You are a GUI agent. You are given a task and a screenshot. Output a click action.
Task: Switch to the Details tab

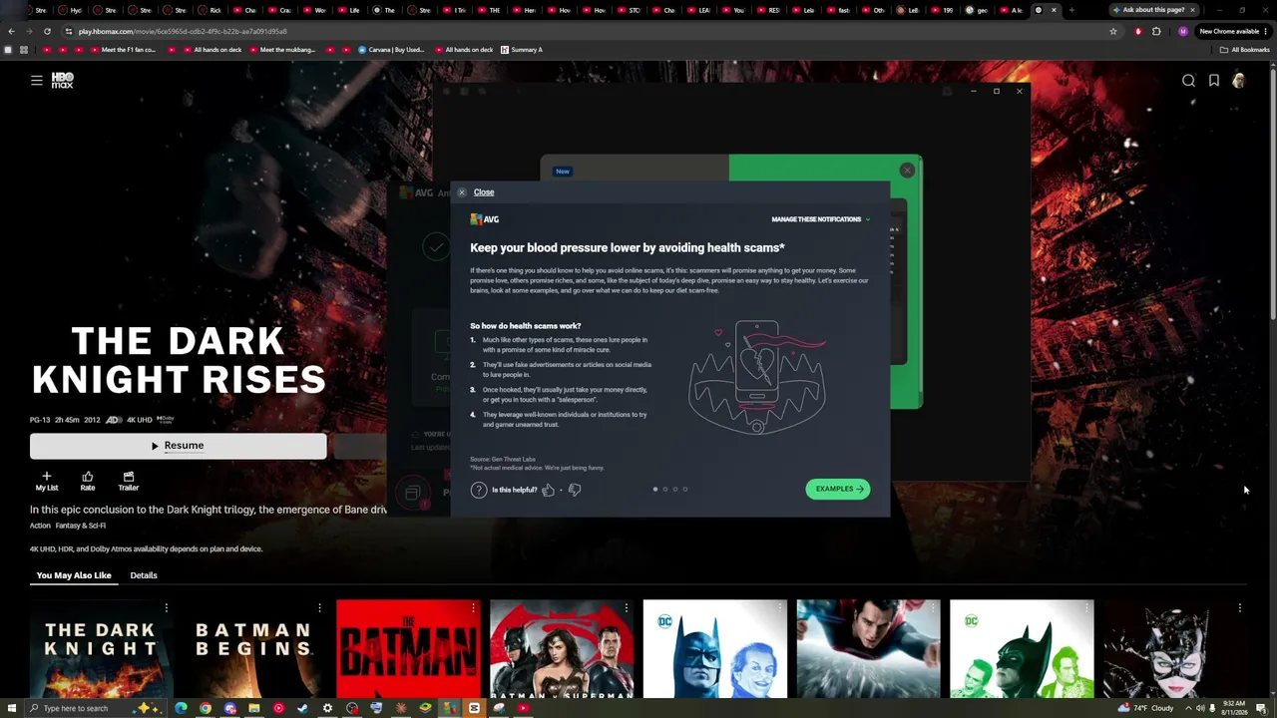coord(144,575)
